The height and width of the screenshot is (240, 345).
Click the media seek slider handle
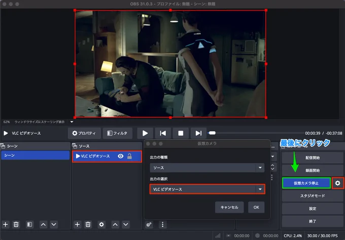click(212, 133)
